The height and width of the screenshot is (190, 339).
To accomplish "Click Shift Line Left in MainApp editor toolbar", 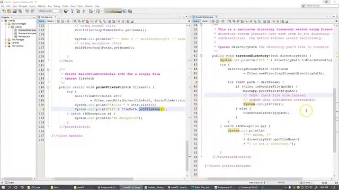I will point(110,21).
